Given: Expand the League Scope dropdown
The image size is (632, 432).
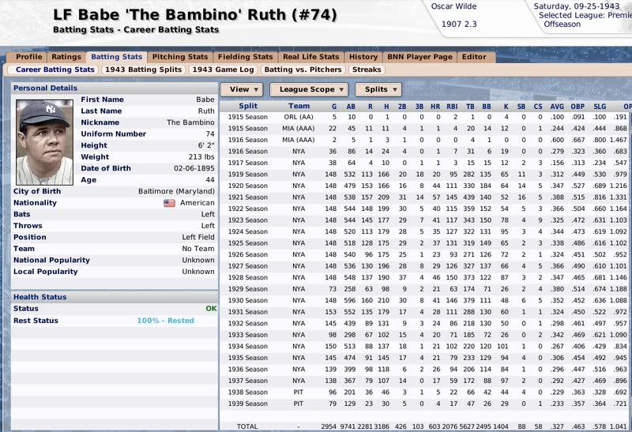Looking at the screenshot, I should (x=312, y=89).
